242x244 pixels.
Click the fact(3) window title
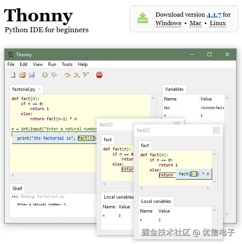point(106,125)
